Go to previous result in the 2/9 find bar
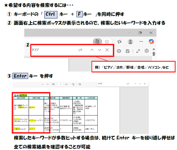The image size is (177, 150). pyautogui.click(x=135, y=84)
